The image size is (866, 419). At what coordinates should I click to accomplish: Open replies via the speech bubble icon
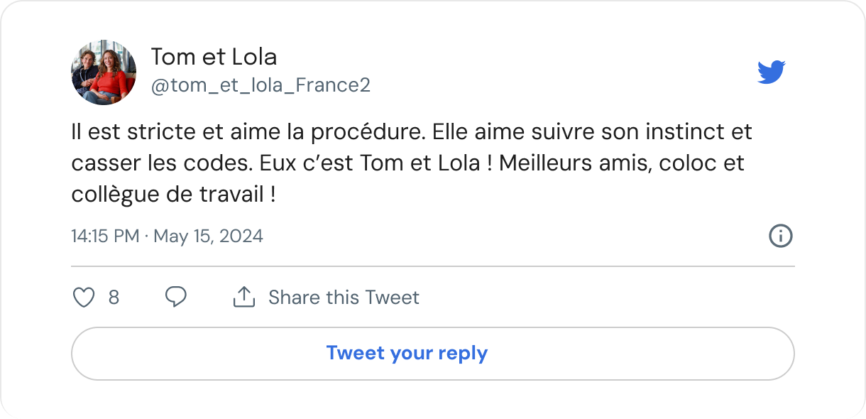coord(175,297)
